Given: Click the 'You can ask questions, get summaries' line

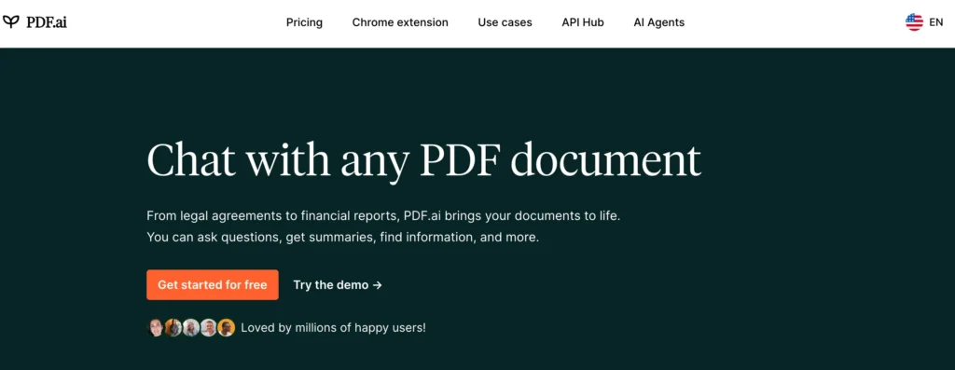Looking at the screenshot, I should 343,238.
